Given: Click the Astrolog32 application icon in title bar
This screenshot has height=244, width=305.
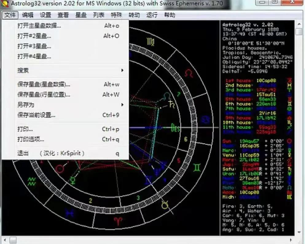Looking at the screenshot, I should point(5,3).
